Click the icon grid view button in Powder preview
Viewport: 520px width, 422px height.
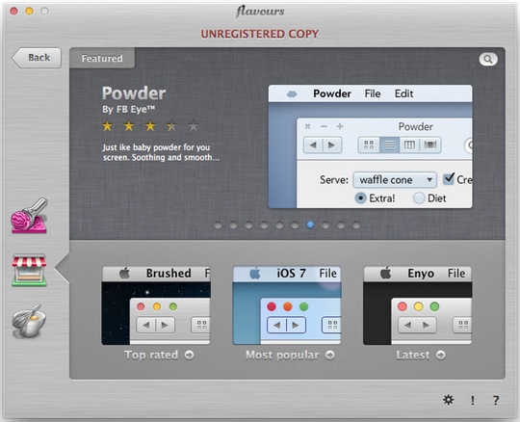(x=369, y=145)
